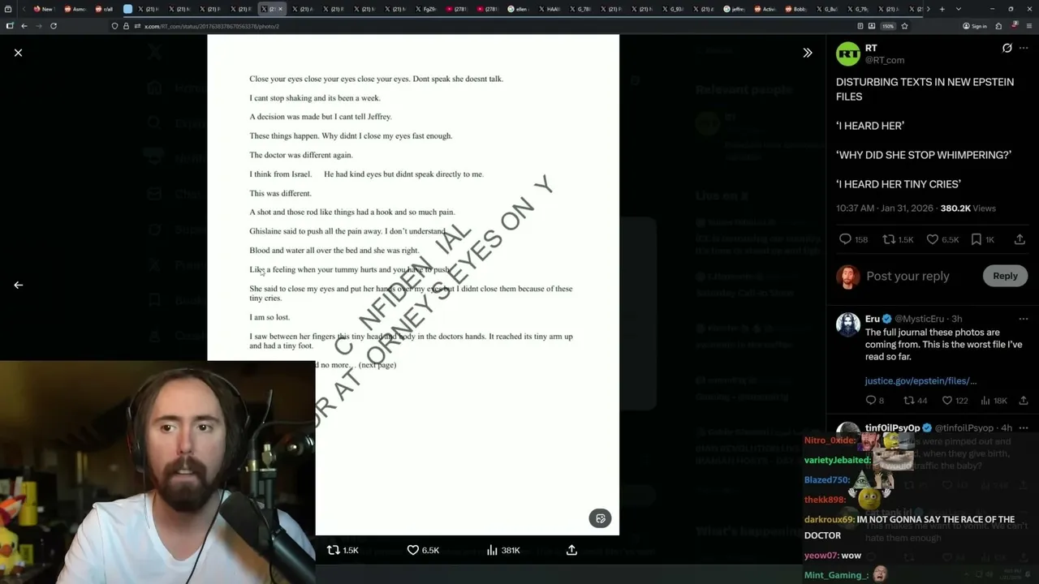Close the photo viewer with the X icon
This screenshot has width=1039, height=584.
point(18,53)
